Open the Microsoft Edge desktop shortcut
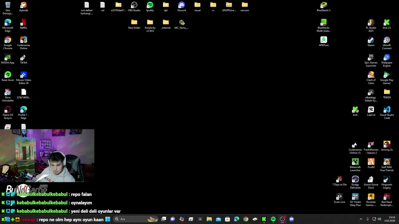Viewport: 399px width, 224px height. (8, 26)
